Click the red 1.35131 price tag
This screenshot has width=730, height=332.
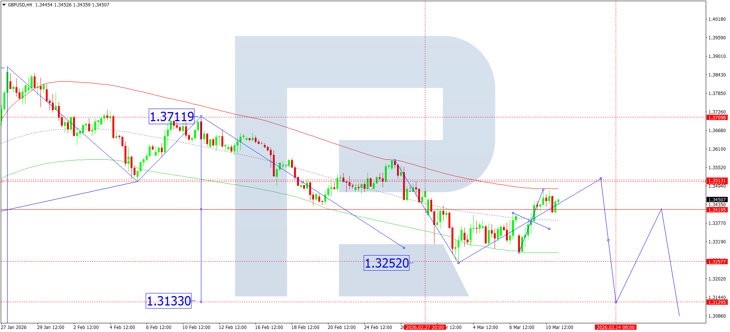(717, 181)
